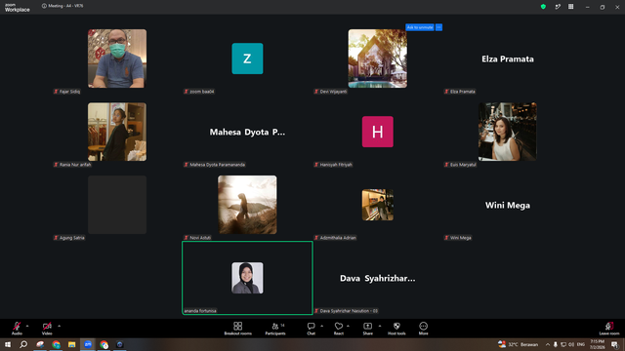Click the Zoom Workplace logo
The image size is (625, 351).
pyautogui.click(x=18, y=7)
